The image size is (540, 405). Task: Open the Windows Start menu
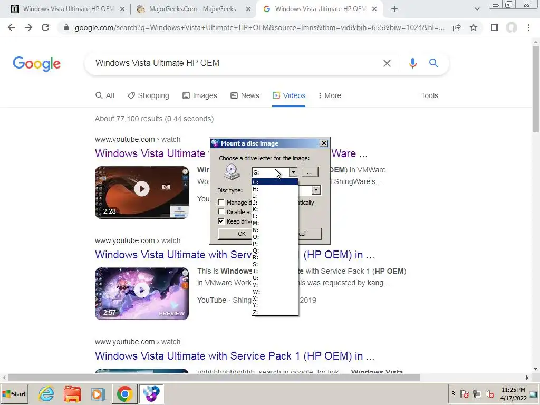pos(15,394)
